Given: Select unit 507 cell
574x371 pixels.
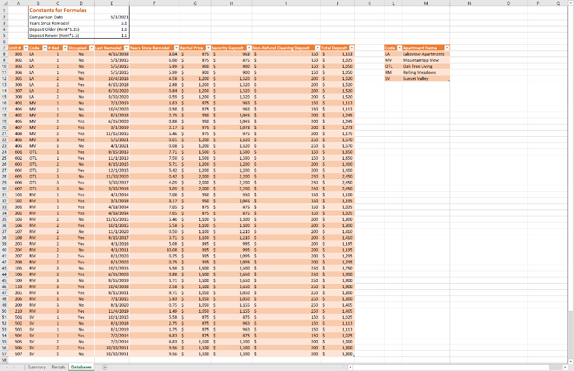Looking at the screenshot, I should coord(18,354).
